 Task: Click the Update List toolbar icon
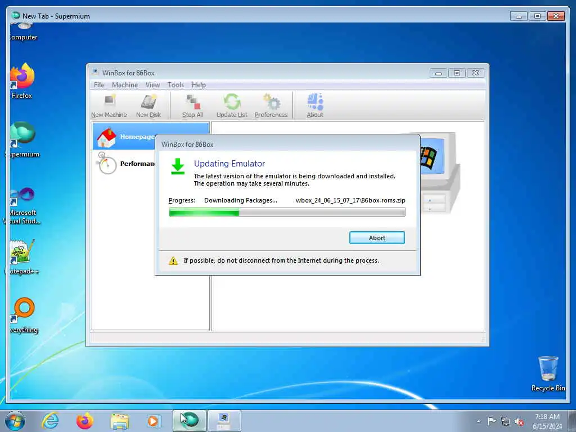(x=232, y=106)
